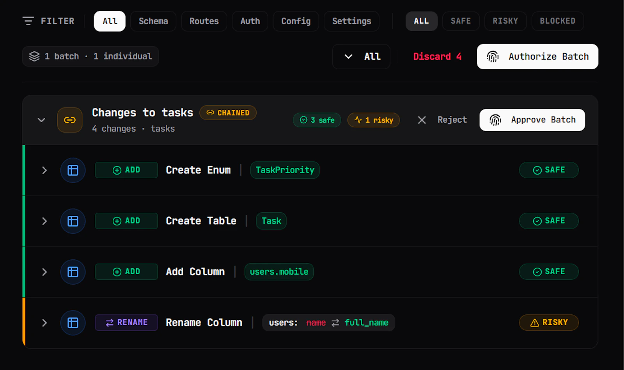Click the 1 risky badge
The height and width of the screenshot is (370, 624).
pyautogui.click(x=374, y=120)
